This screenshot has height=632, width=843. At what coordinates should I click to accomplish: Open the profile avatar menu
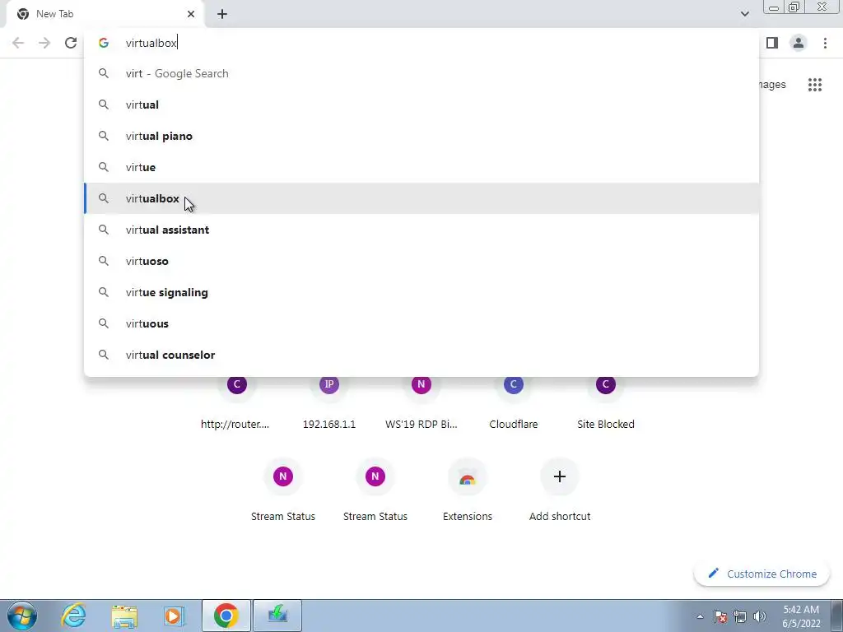click(x=799, y=43)
